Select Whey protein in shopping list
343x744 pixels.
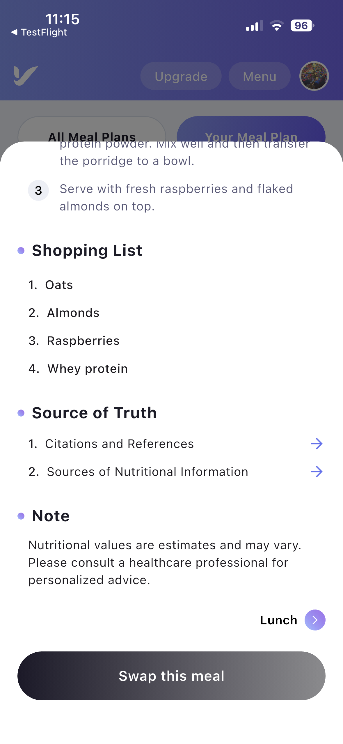click(x=88, y=369)
